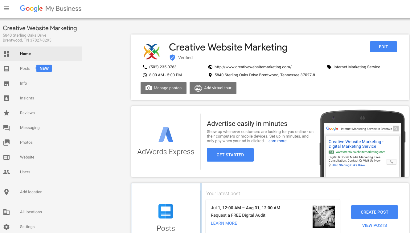The image size is (410, 233).
Task: Open the Messaging chat bubble icon
Action: [x=6, y=127]
